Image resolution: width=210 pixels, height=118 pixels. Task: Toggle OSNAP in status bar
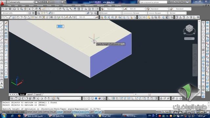pos(60,112)
